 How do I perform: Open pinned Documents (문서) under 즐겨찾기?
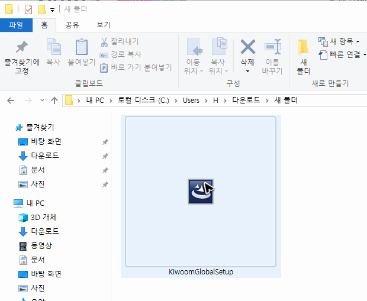coord(32,170)
